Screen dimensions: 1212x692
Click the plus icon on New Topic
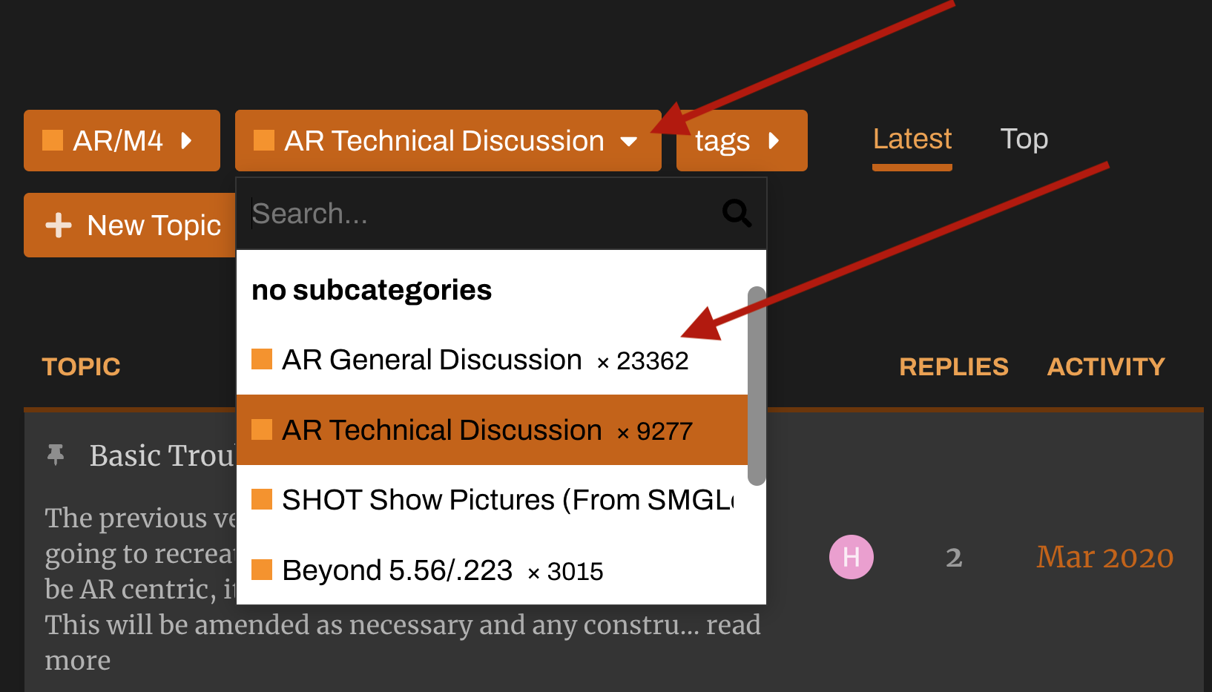pos(59,225)
